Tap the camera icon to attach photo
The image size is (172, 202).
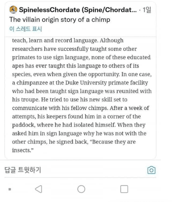tap(151, 170)
